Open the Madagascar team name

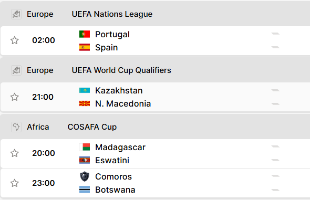pyautogui.click(x=120, y=148)
